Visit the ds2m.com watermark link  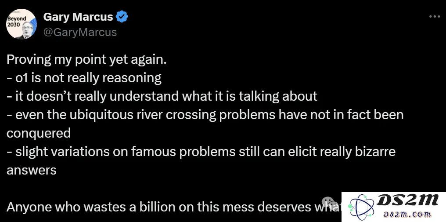[408, 214]
